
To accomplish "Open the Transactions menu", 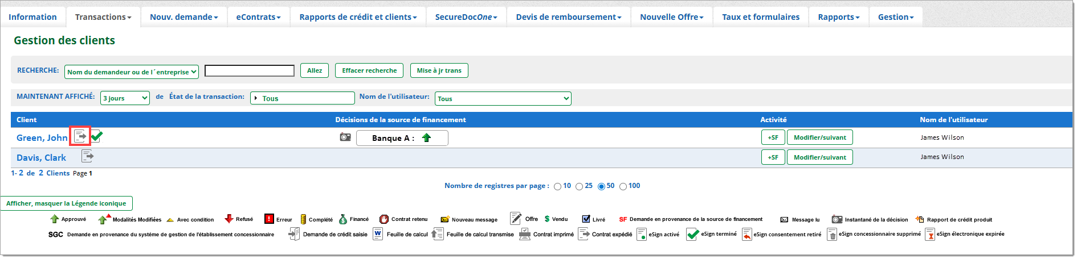I will pos(103,17).
